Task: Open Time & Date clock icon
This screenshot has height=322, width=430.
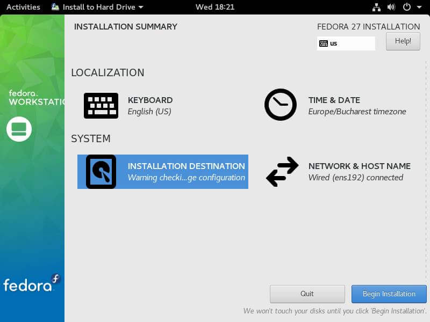Action: pos(280,105)
